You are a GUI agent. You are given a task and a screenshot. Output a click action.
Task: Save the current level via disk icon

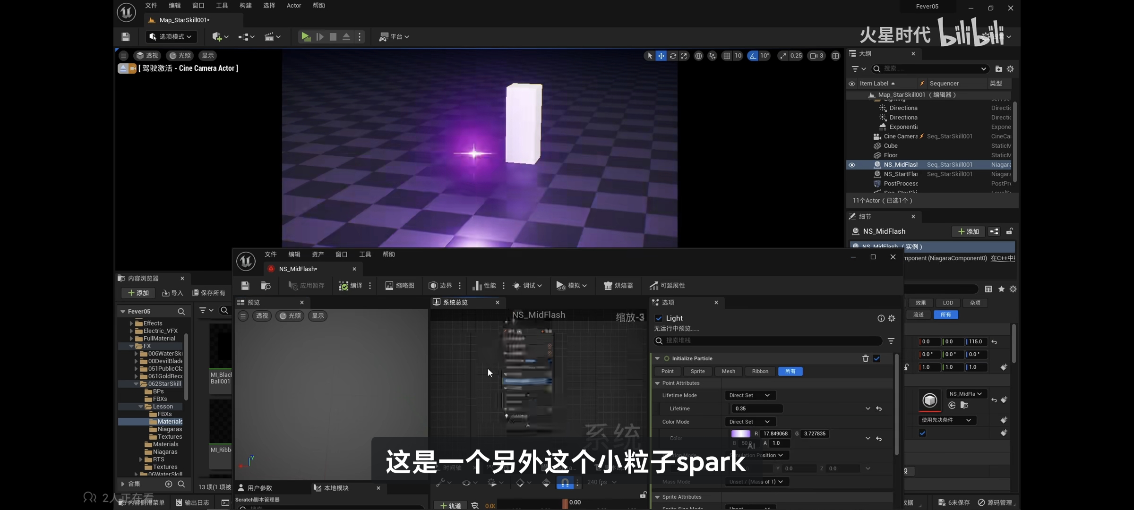[125, 37]
